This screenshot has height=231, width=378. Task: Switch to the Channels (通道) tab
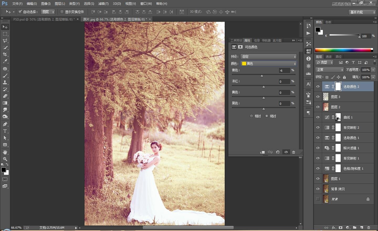pos(328,57)
